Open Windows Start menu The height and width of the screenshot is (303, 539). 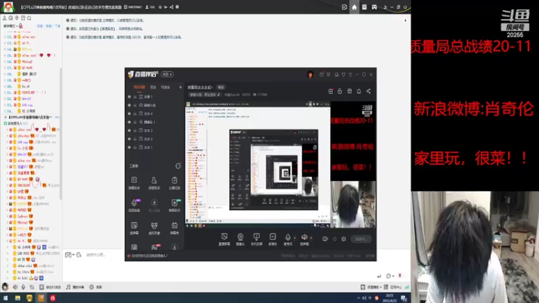point(5,298)
